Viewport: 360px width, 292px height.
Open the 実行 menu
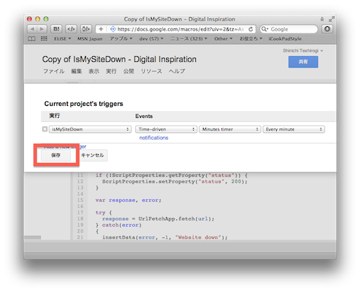pyautogui.click(x=111, y=71)
